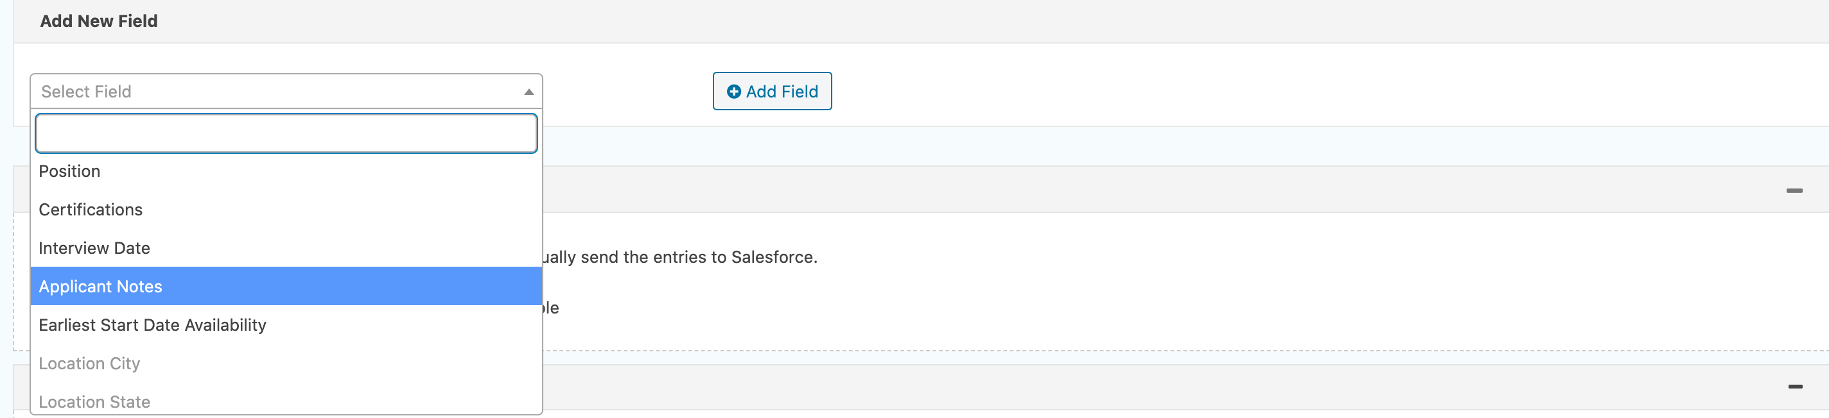Choose Position from the field list
The image size is (1829, 418).
click(x=69, y=171)
